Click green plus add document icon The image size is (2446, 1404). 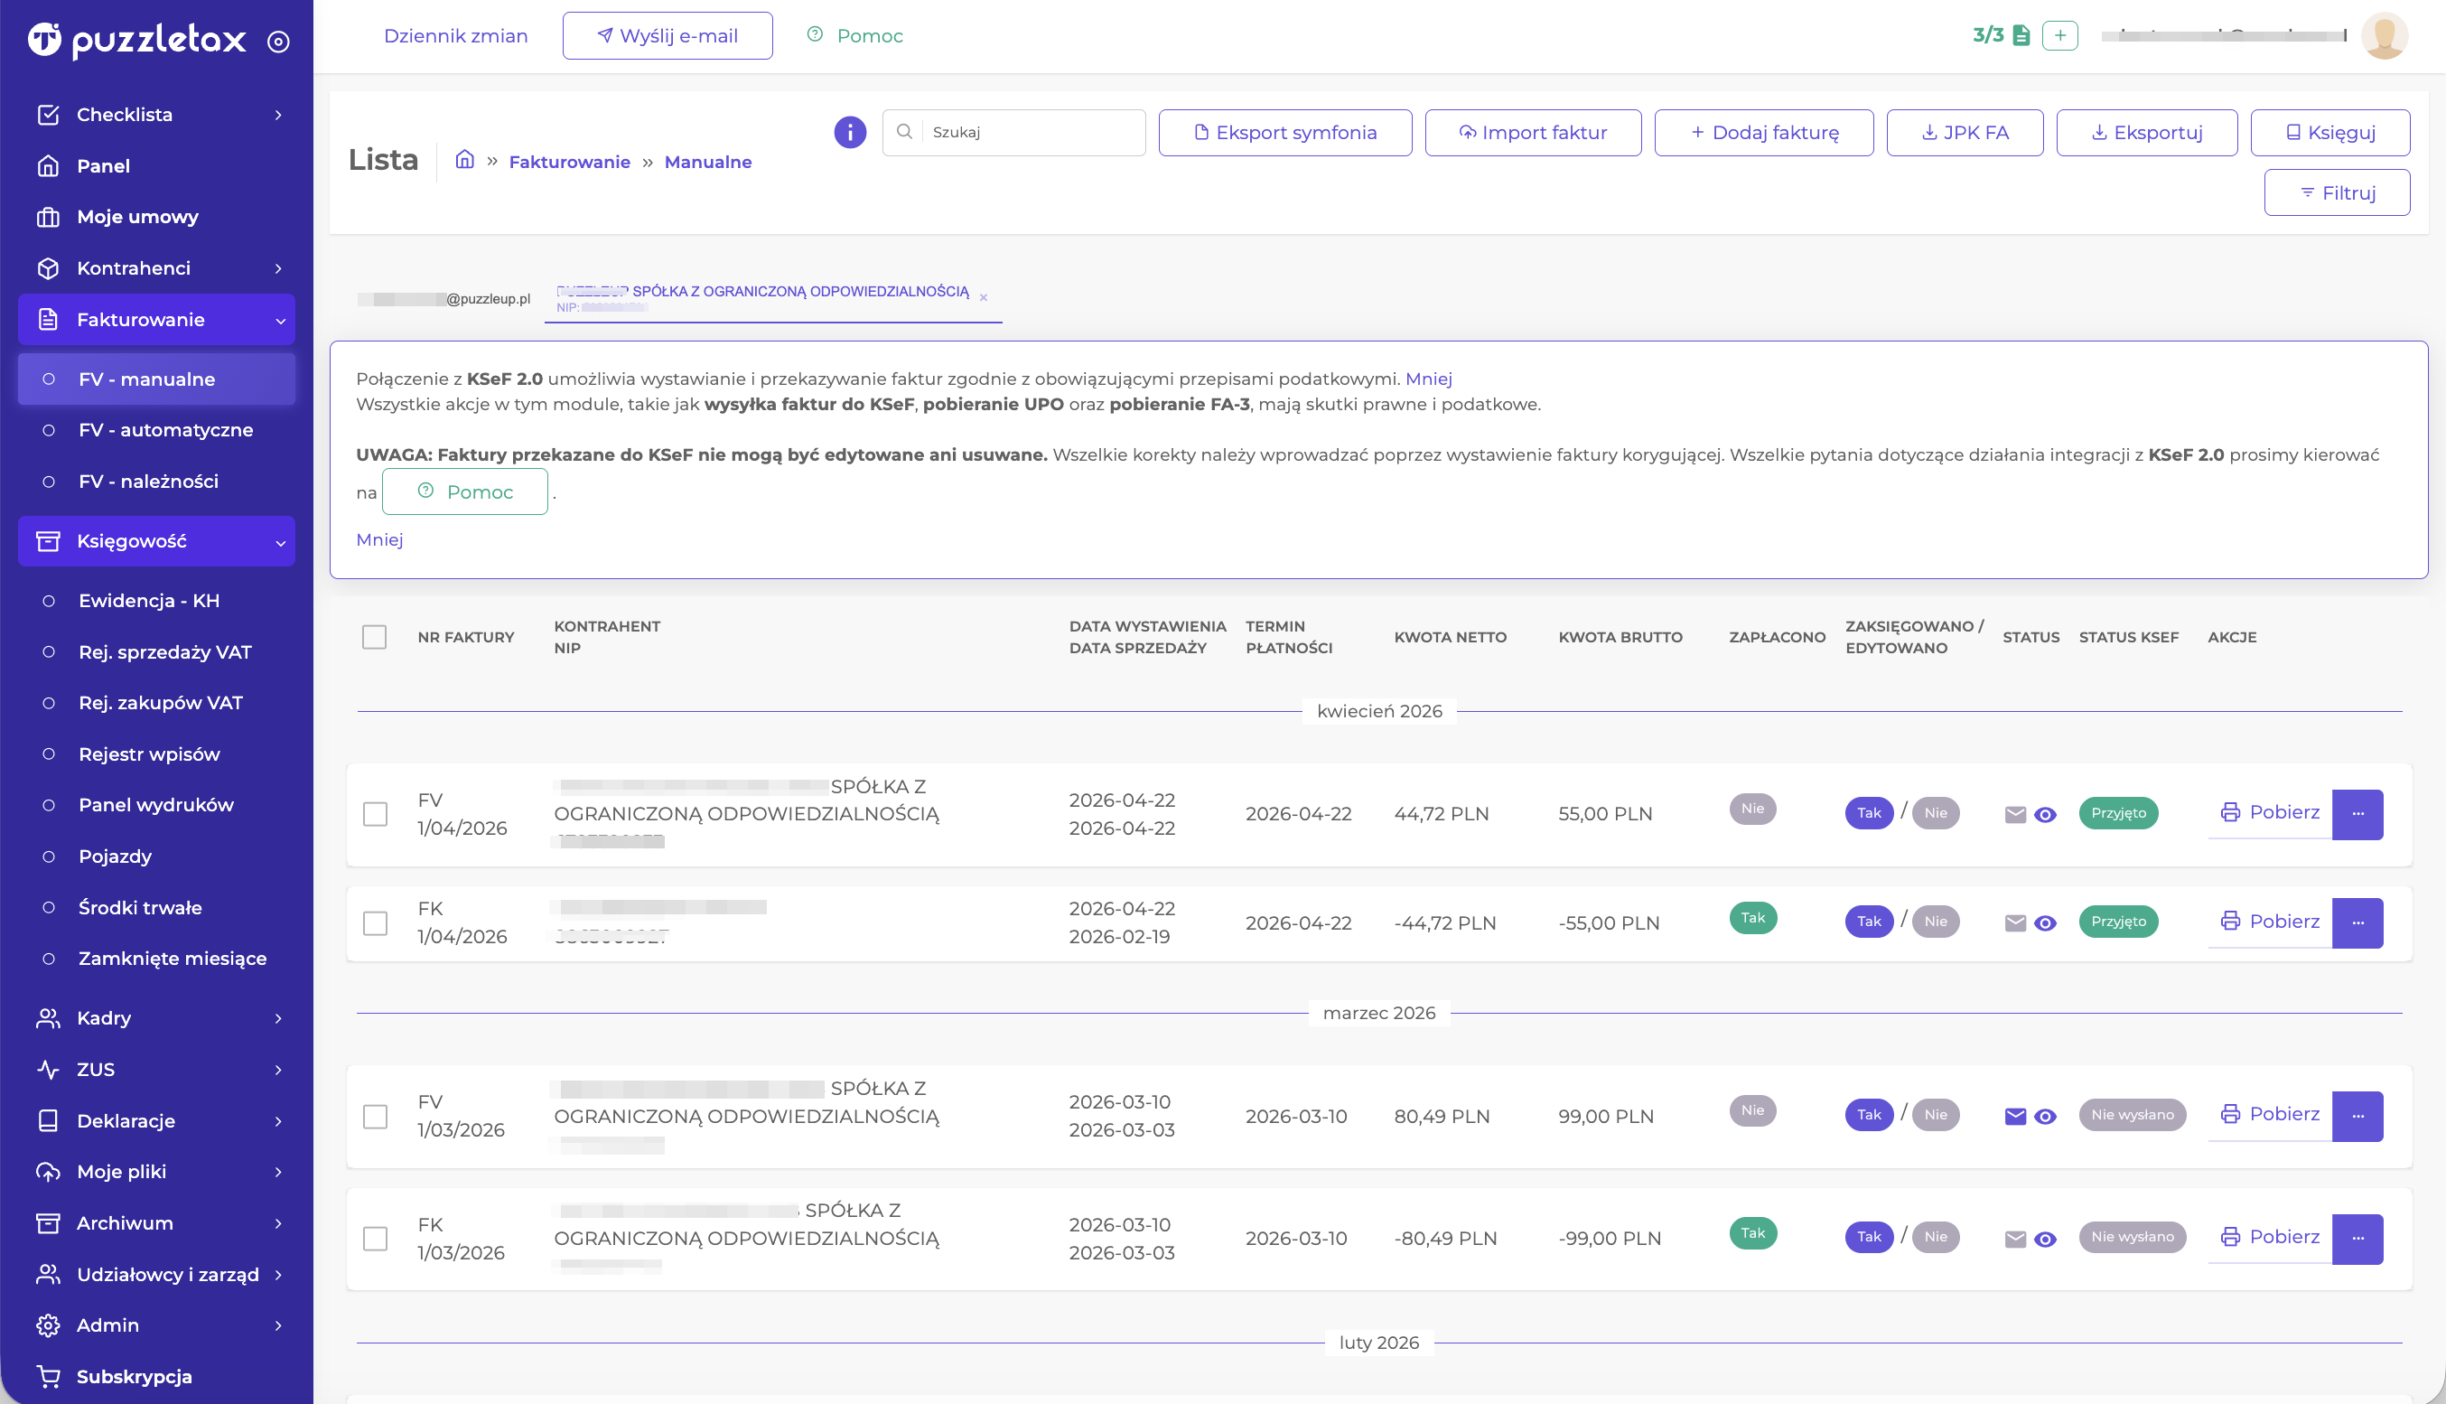pos(2059,35)
